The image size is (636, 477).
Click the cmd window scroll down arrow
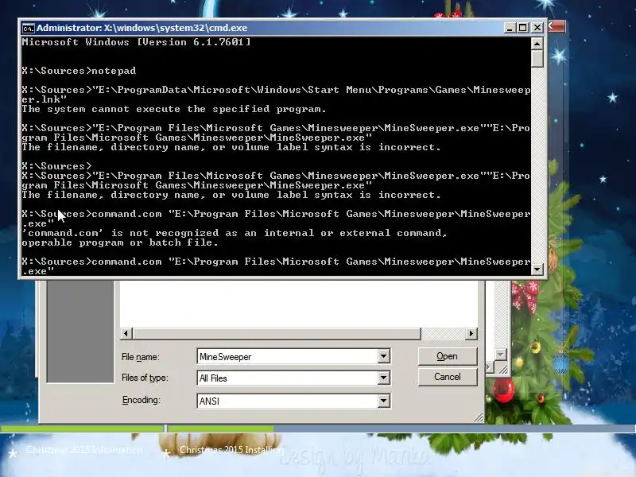click(x=537, y=269)
